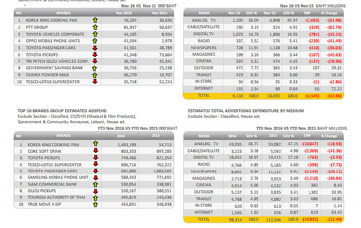Click the caption YTD Nov 2016 VS YTD Nov 2015 BAHT MILLIONS
Viewport: 361px width, 228px height.
click(302, 128)
